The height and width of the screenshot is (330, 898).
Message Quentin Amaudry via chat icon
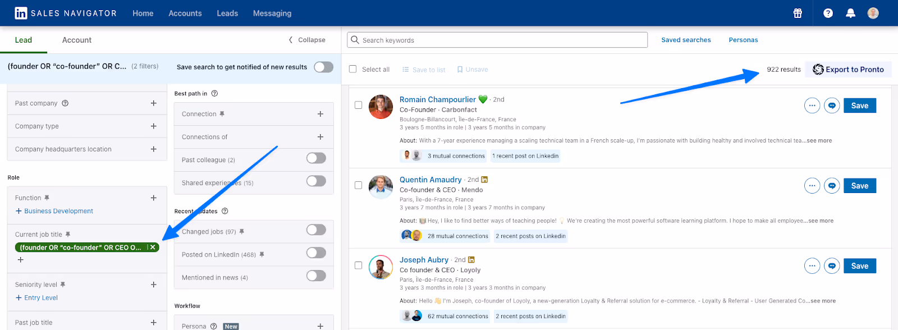pyautogui.click(x=832, y=186)
